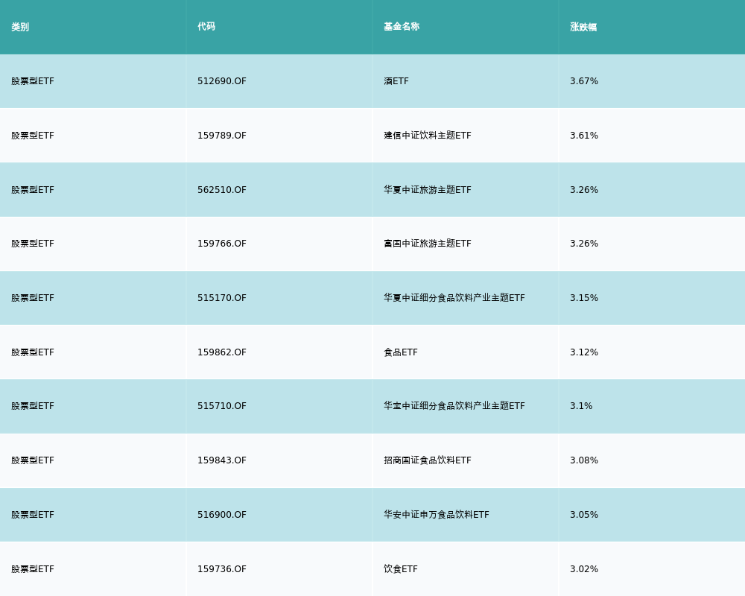Click the 3.15% change value
Image resolution: width=745 pixels, height=596 pixels.
pyautogui.click(x=584, y=298)
